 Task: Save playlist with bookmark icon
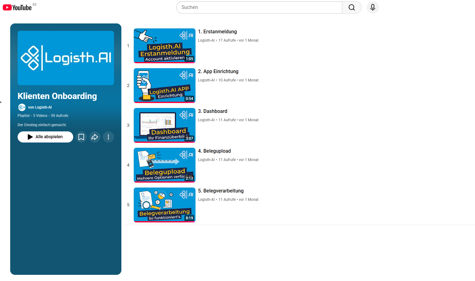coord(81,137)
